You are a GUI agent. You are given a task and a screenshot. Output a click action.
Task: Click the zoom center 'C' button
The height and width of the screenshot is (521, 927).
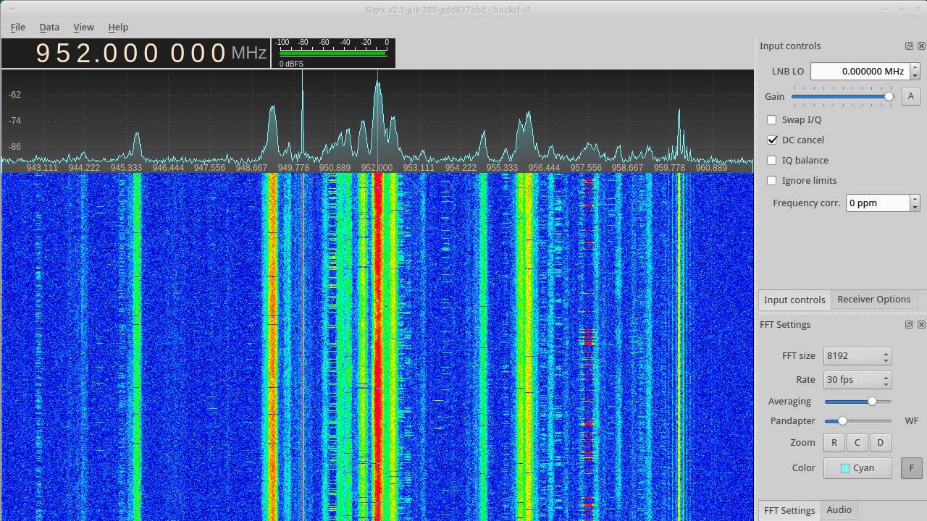(x=857, y=443)
